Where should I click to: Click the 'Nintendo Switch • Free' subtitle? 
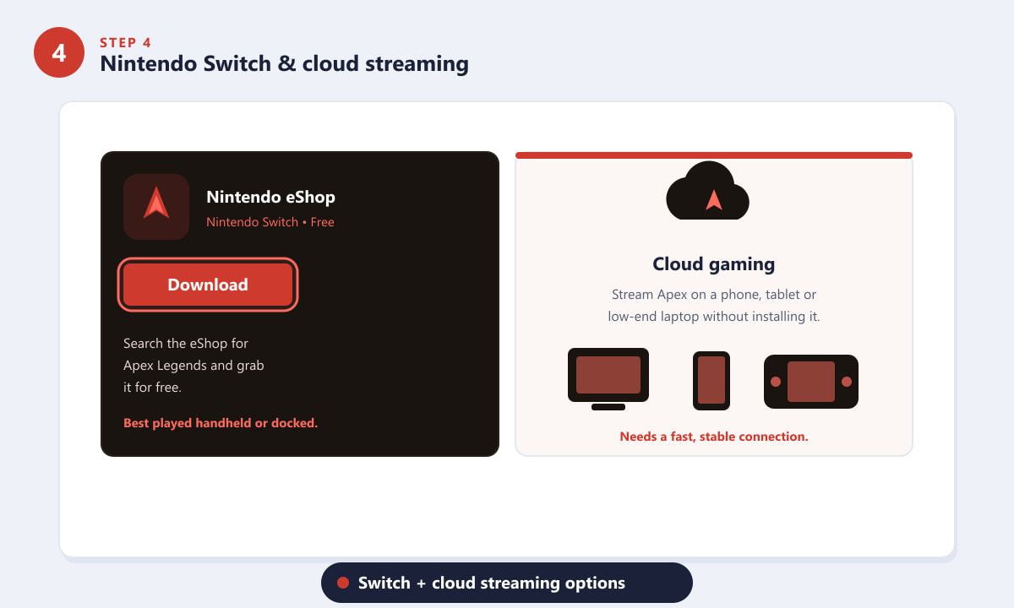(x=270, y=222)
